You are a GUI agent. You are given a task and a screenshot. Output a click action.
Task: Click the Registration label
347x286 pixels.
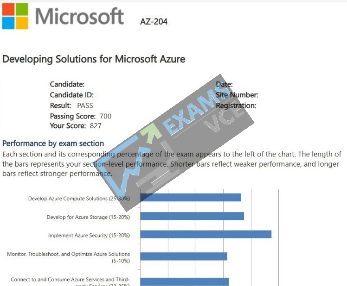pos(236,106)
